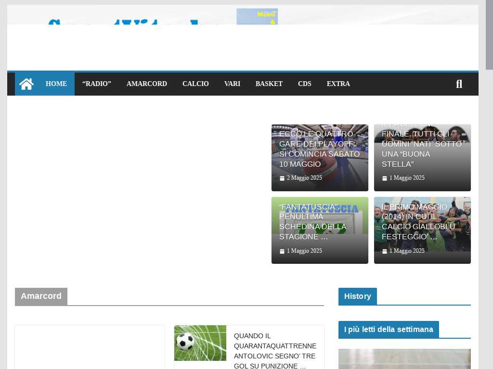The height and width of the screenshot is (369, 493).
Task: Click "I più letti della settimana" heading
Action: [x=389, y=330]
